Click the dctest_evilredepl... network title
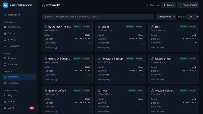Screen dimensions: 203x114 point(59,59)
